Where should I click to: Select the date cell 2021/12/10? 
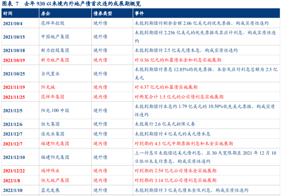pos(14,157)
